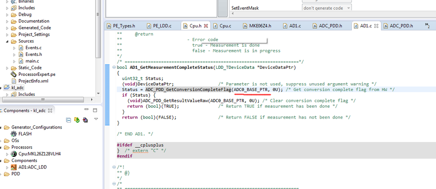
Task: Expand the Generated_Code folder
Action: [x=7, y=28]
